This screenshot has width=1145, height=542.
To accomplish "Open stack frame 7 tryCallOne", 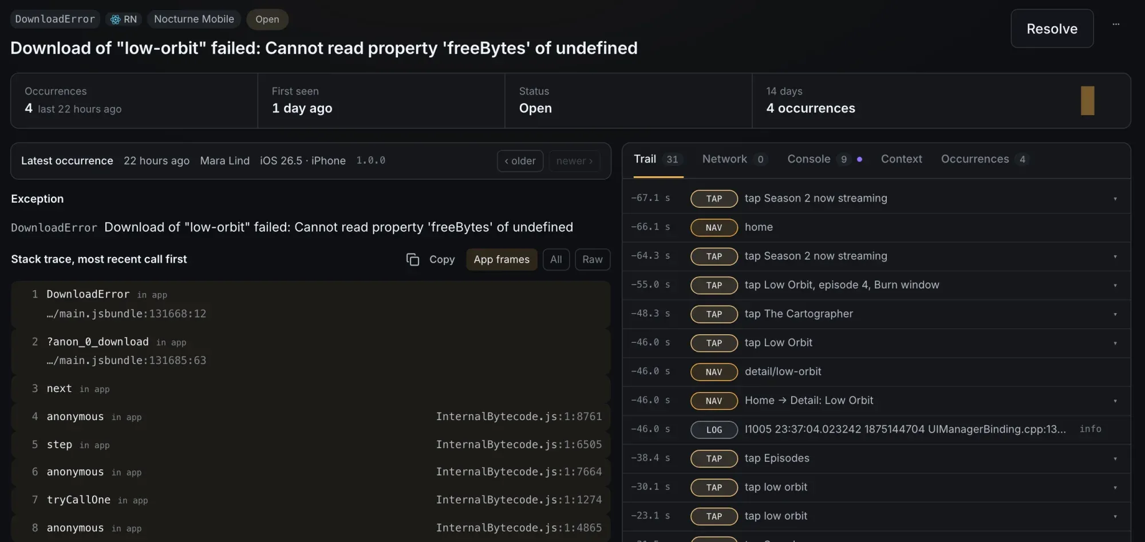I will [x=310, y=500].
